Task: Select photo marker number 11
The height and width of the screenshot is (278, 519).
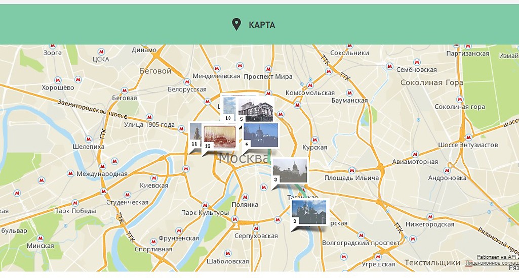Action: click(x=195, y=135)
